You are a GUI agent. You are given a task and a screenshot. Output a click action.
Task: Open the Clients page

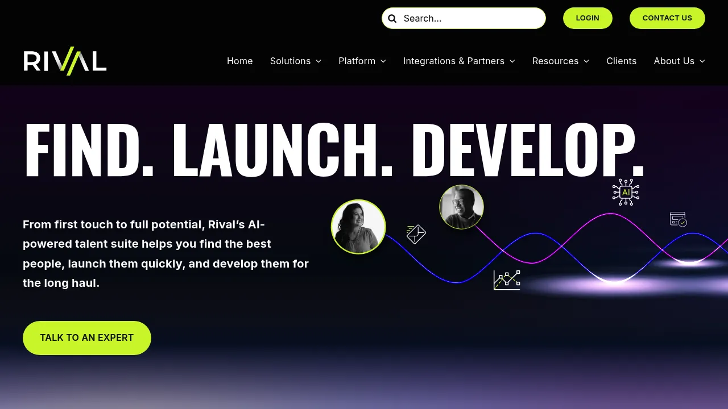[621, 61]
